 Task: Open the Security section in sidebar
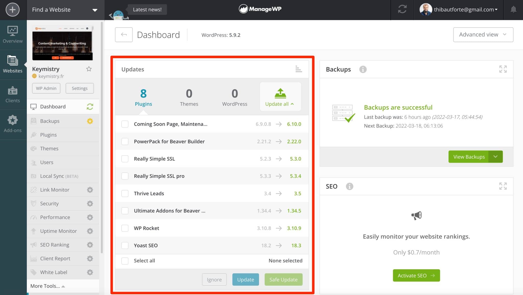click(49, 203)
